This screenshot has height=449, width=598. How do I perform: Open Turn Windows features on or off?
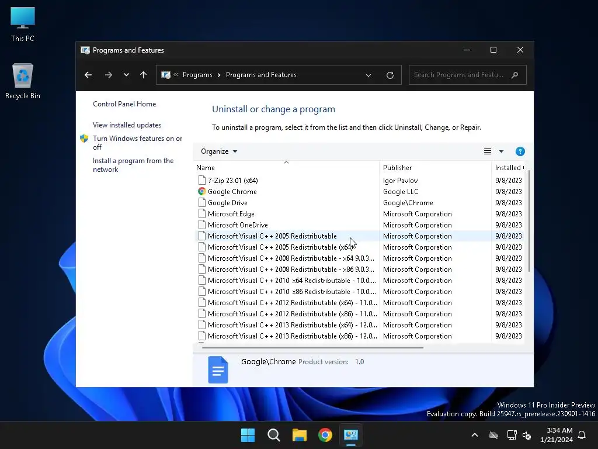[x=137, y=143]
